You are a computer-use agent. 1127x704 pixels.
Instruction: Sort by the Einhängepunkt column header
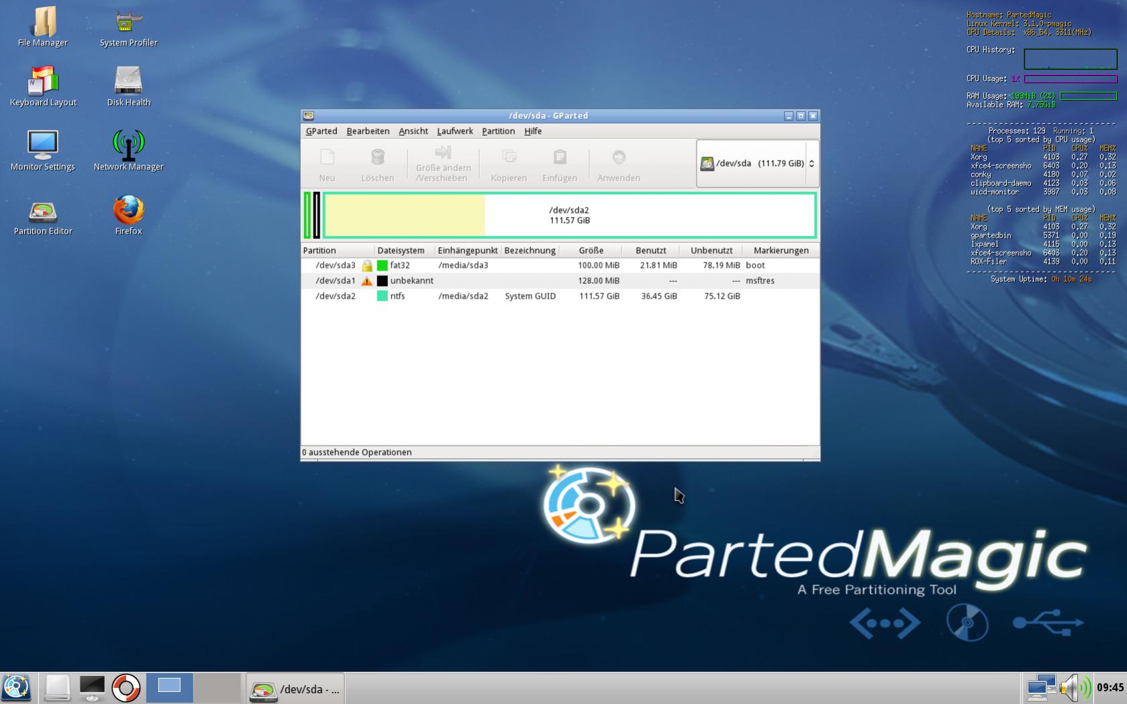468,250
